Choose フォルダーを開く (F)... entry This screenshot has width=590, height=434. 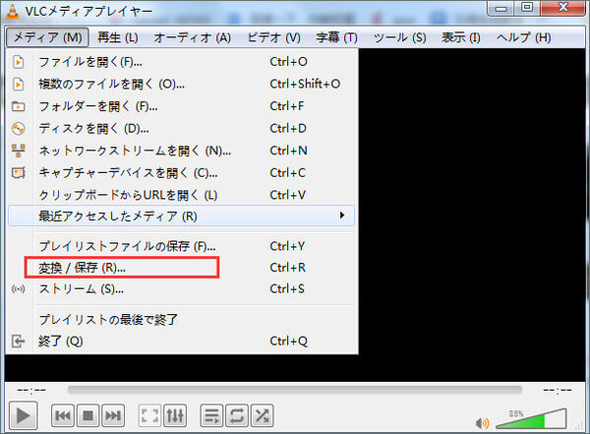coord(181,106)
